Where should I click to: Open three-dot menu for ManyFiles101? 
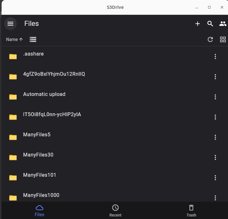coord(215,178)
